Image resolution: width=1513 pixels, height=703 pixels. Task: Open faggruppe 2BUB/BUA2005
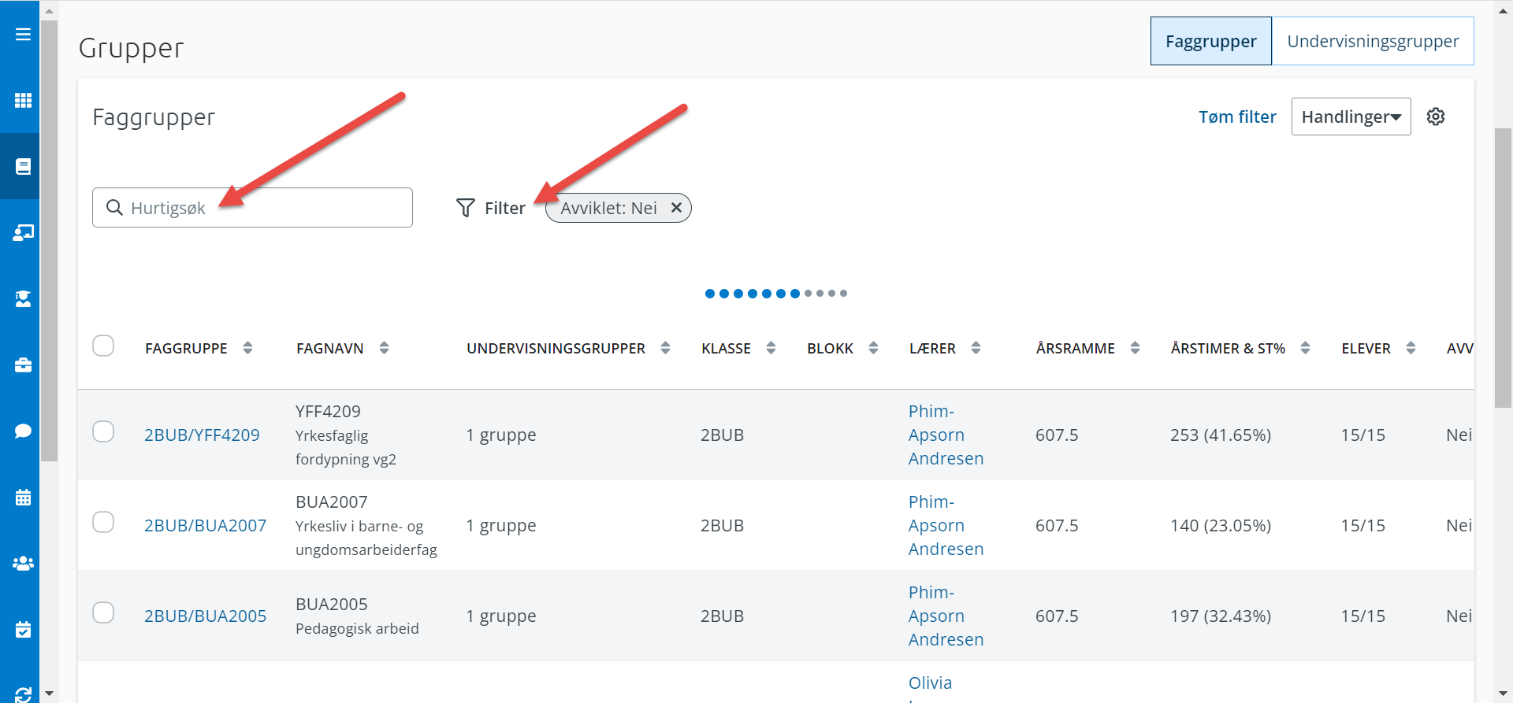pos(205,616)
